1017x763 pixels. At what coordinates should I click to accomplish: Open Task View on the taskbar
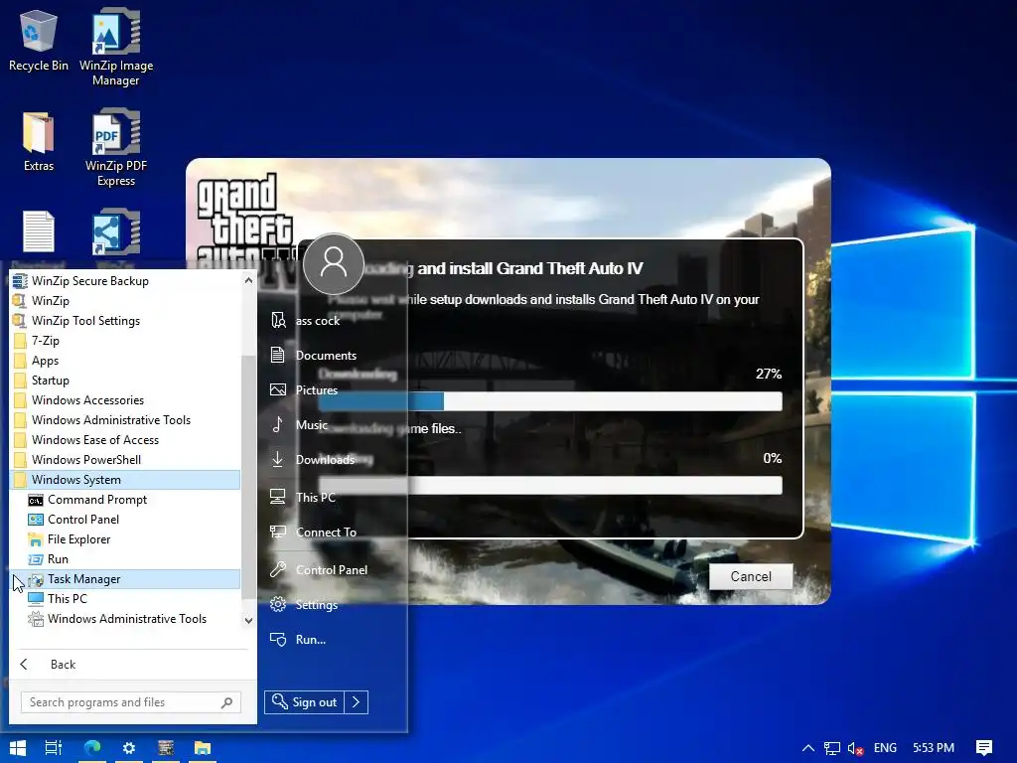[x=54, y=748]
